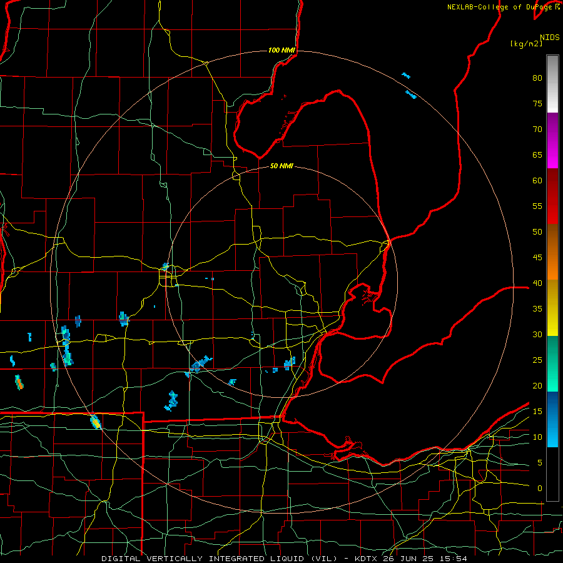Click the 0 value on the color scale
Viewport: 563px width, 563px height.
point(540,489)
